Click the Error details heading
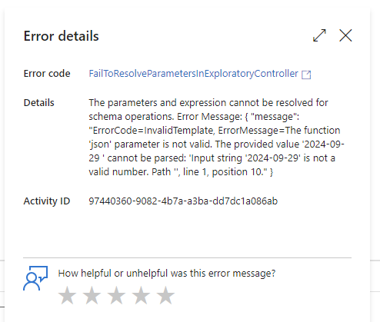This screenshot has height=322, width=380. [x=61, y=36]
